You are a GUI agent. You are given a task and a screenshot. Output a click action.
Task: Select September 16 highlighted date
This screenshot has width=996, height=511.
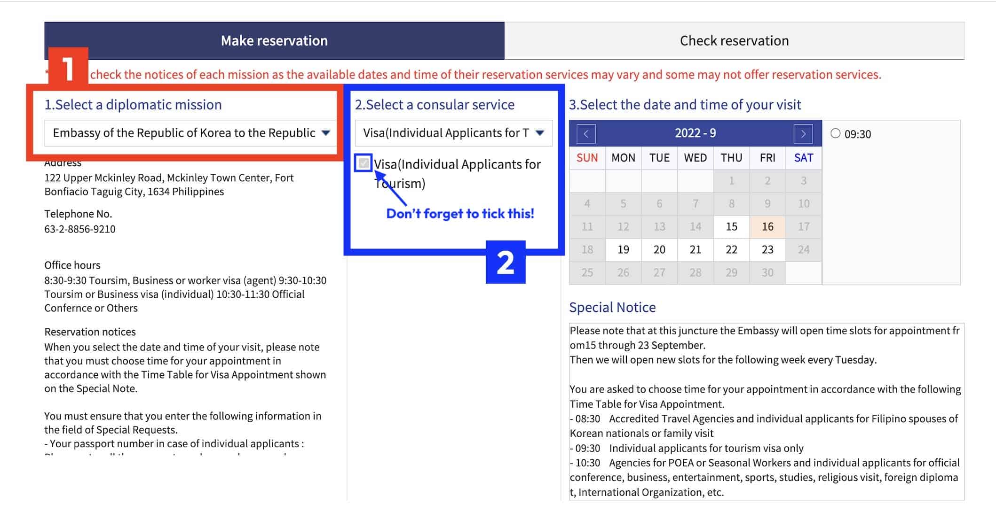point(767,227)
